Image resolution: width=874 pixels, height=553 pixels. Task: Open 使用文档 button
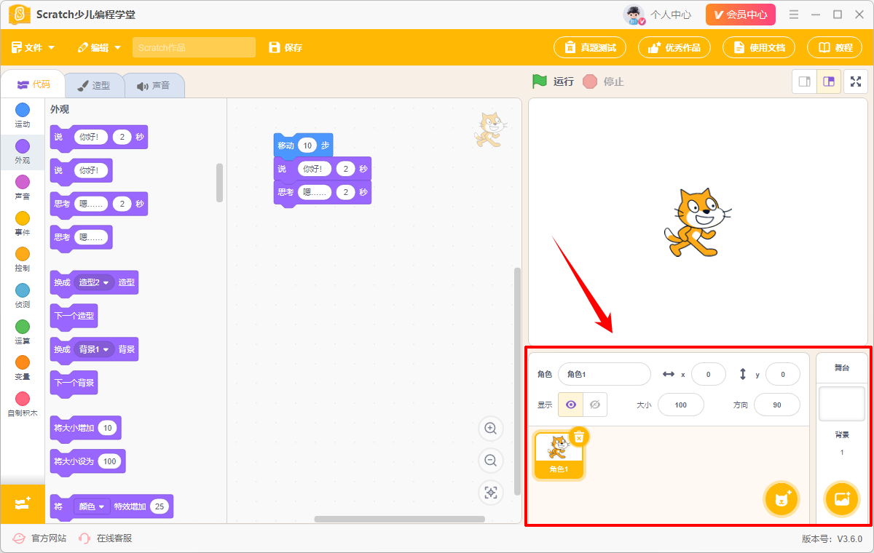[759, 48]
